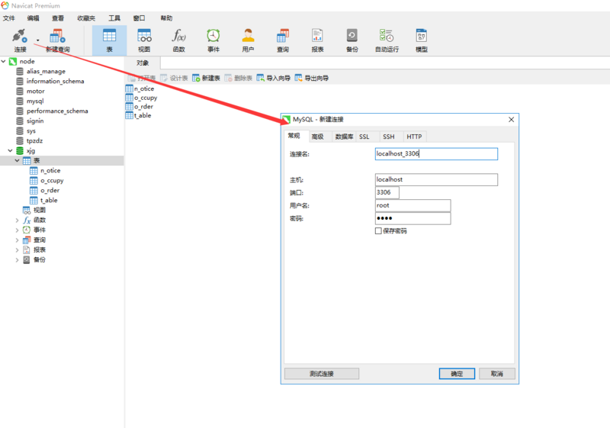Open the Edit (编辑) menu
The width and height of the screenshot is (610, 428).
(33, 18)
